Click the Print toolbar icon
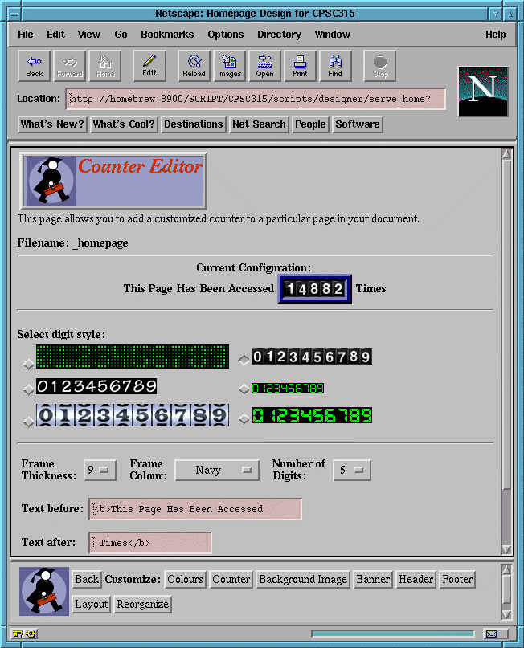524x648 pixels. pyautogui.click(x=300, y=66)
